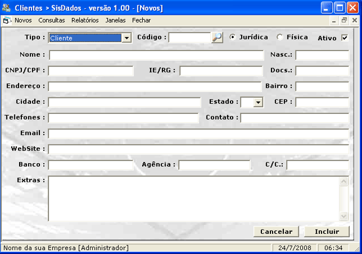Focus the Agência input field

pos(215,165)
